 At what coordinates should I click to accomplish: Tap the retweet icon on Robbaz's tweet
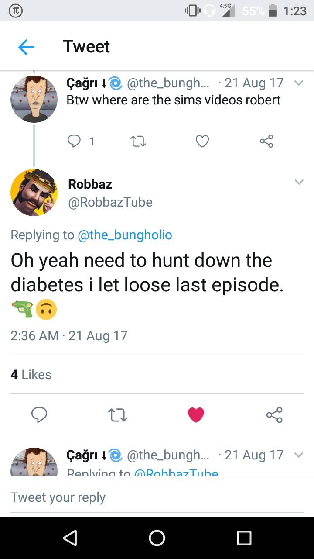pyautogui.click(x=117, y=415)
